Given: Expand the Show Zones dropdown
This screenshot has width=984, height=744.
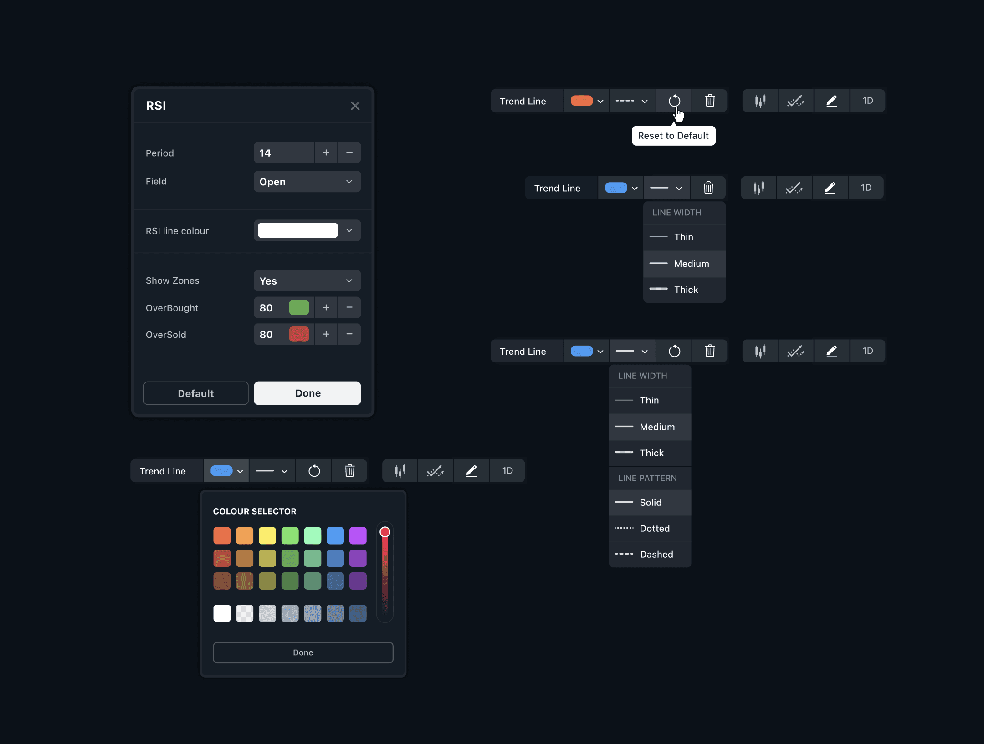Looking at the screenshot, I should (x=307, y=281).
